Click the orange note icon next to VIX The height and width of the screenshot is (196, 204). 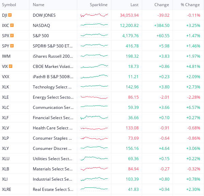tap(11, 66)
